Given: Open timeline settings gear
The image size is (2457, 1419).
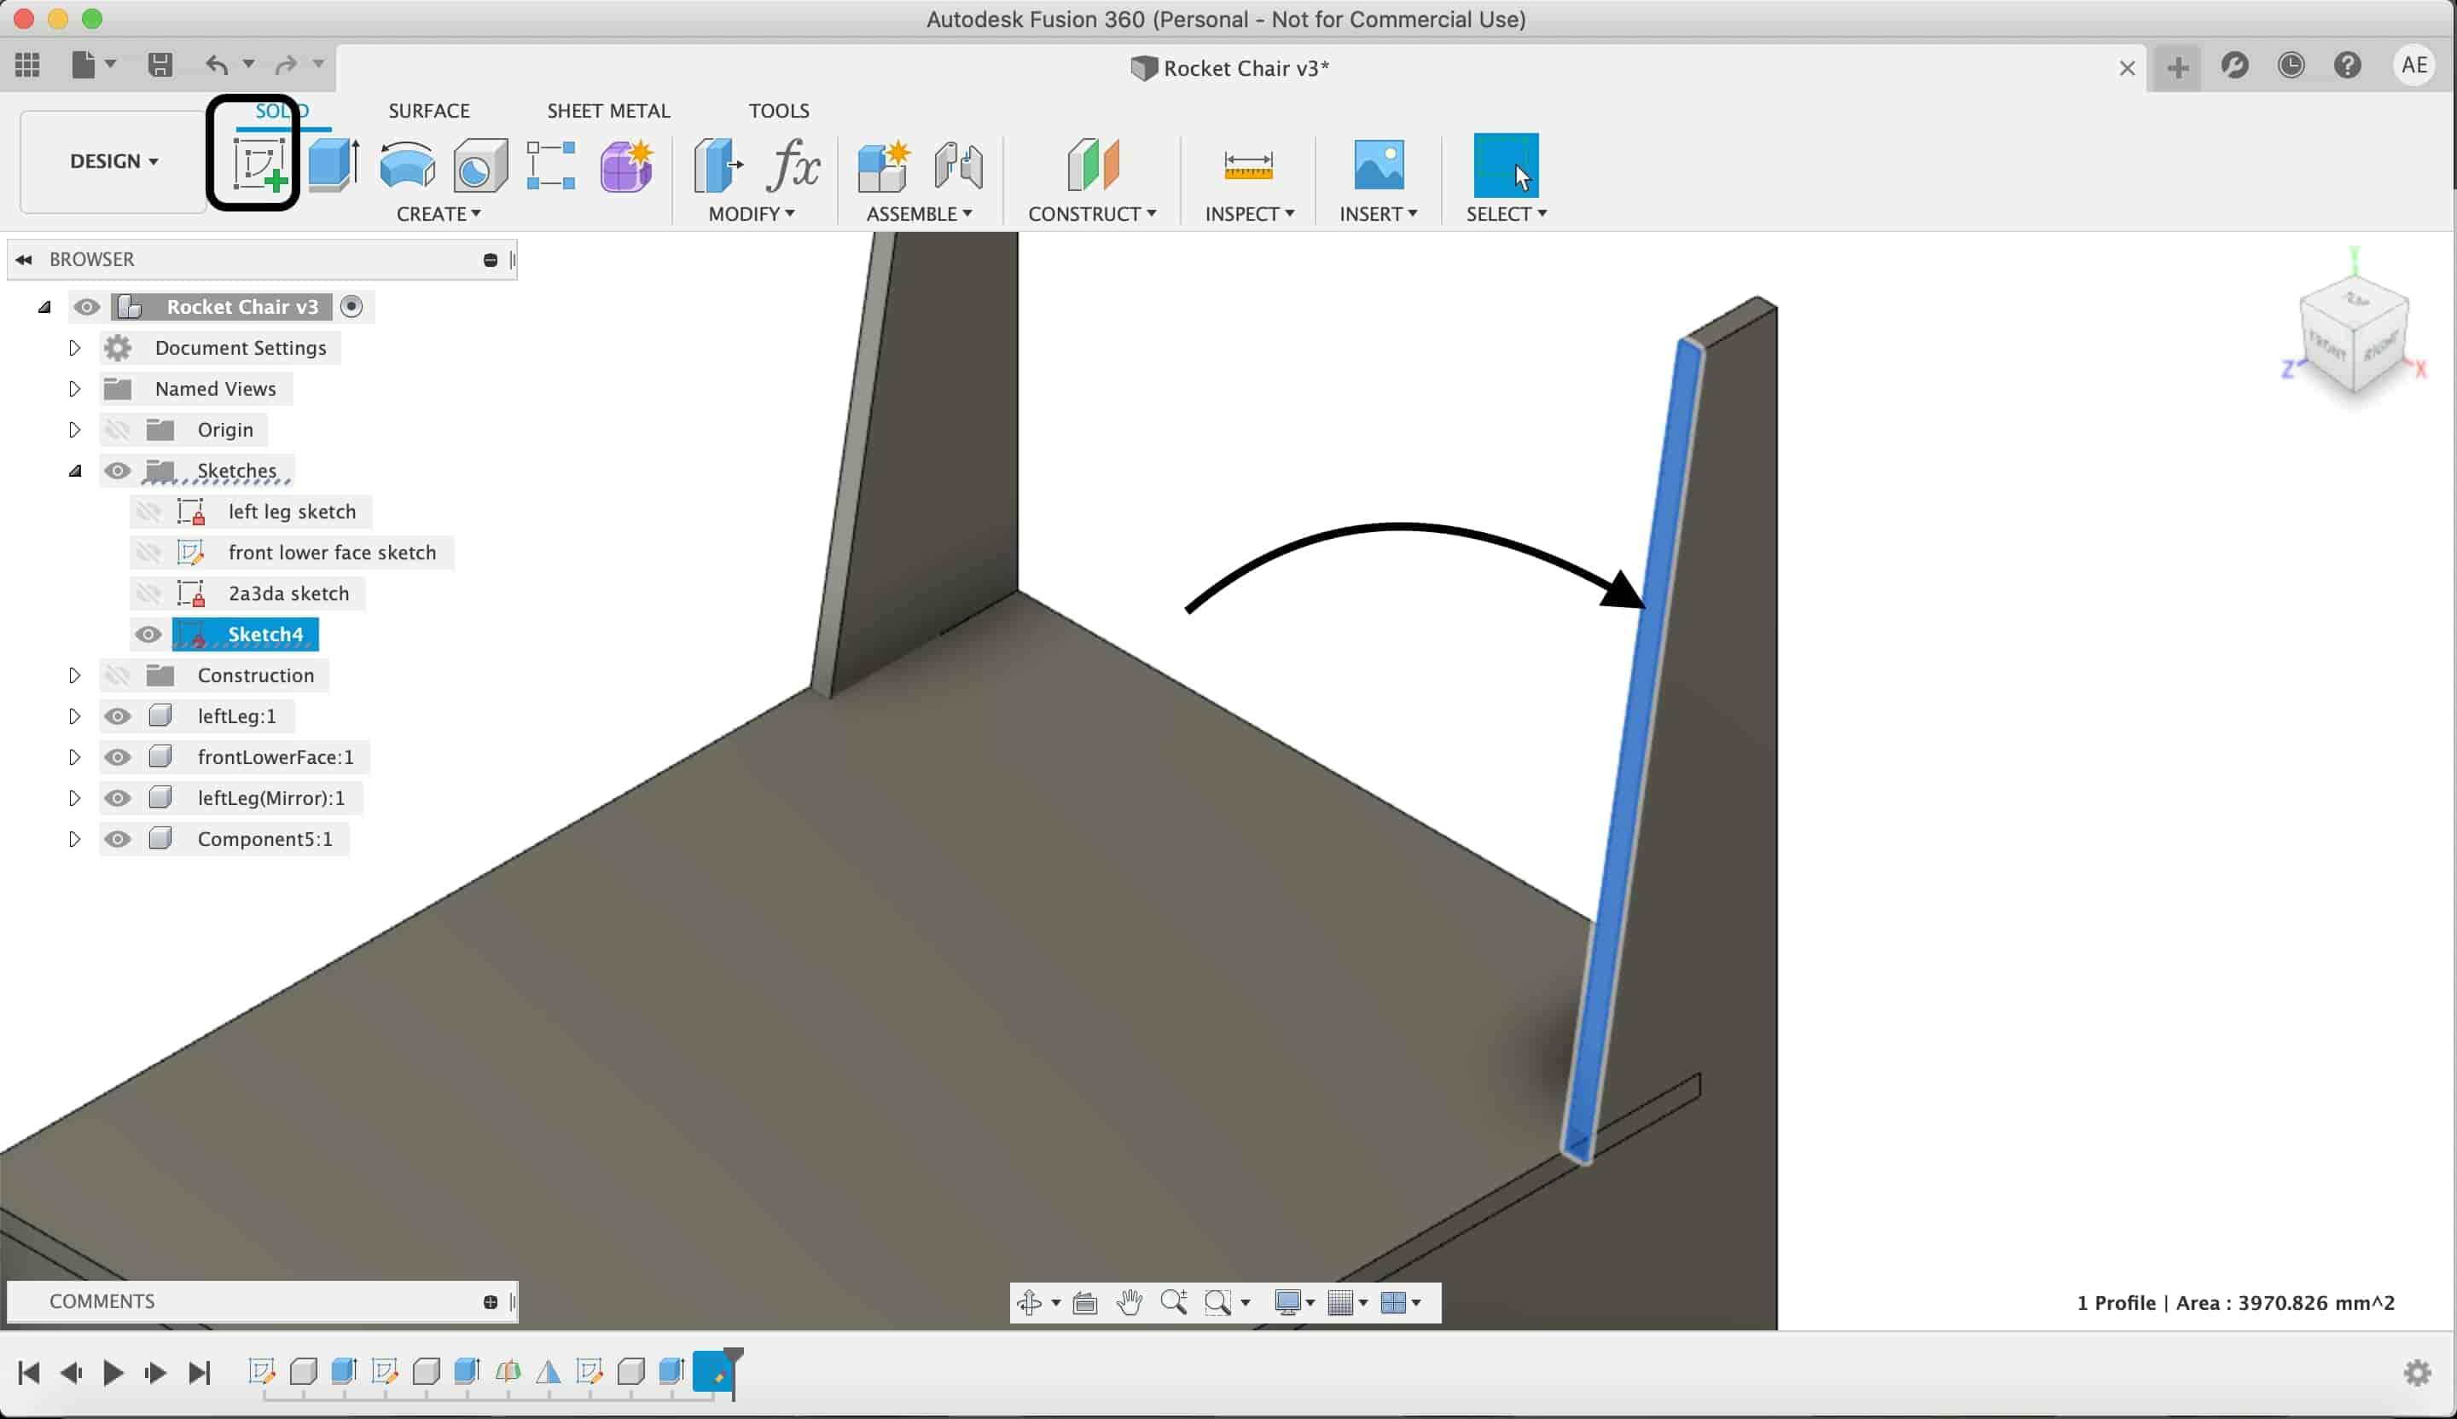Looking at the screenshot, I should pos(2417,1372).
